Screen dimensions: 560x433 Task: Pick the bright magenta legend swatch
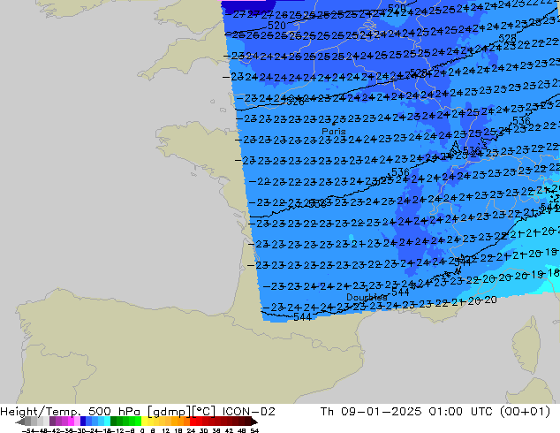[71, 422]
